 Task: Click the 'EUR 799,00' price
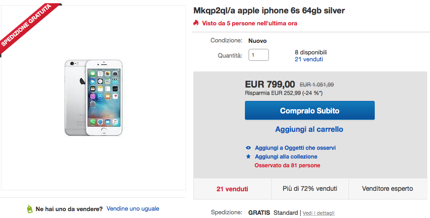click(270, 84)
